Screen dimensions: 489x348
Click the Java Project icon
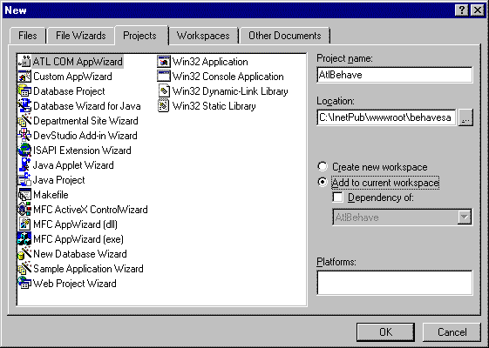pyautogui.click(x=24, y=180)
